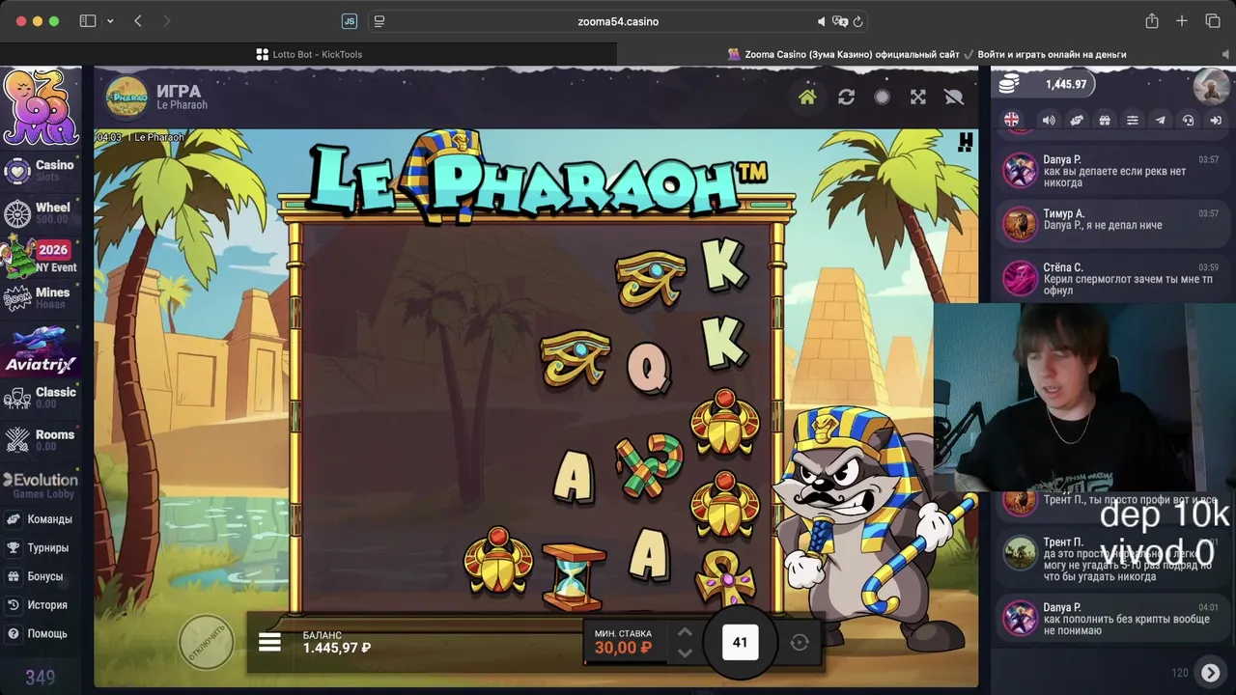This screenshot has height=695, width=1236.
Task: Increase bet with up arrow
Action: pyautogui.click(x=685, y=632)
